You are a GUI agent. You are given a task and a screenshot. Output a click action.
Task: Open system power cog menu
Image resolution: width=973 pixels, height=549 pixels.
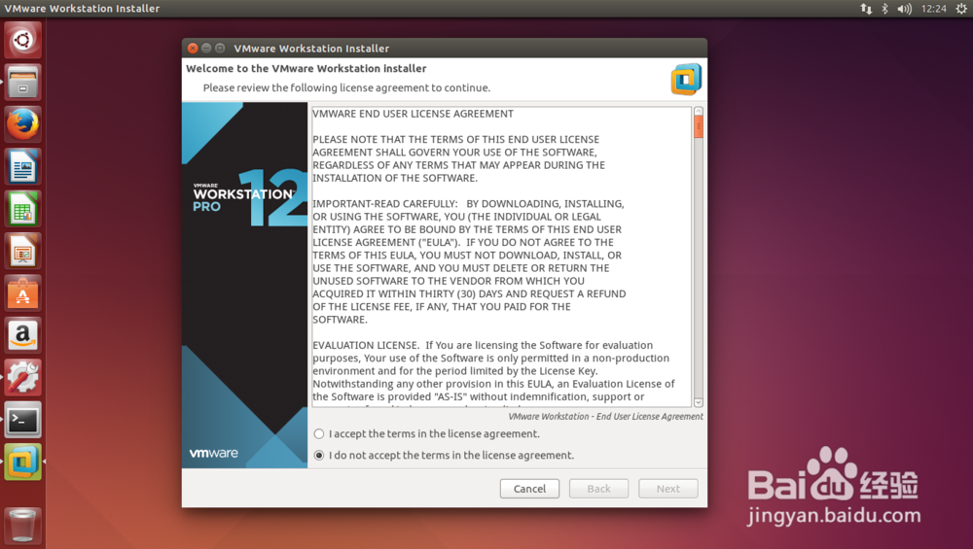[960, 9]
